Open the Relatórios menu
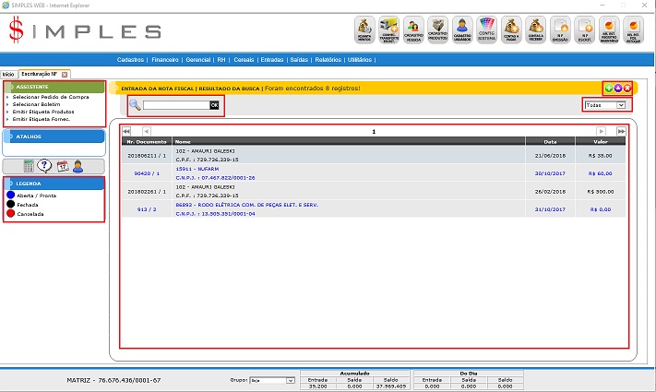The height and width of the screenshot is (392, 656). pyautogui.click(x=327, y=60)
